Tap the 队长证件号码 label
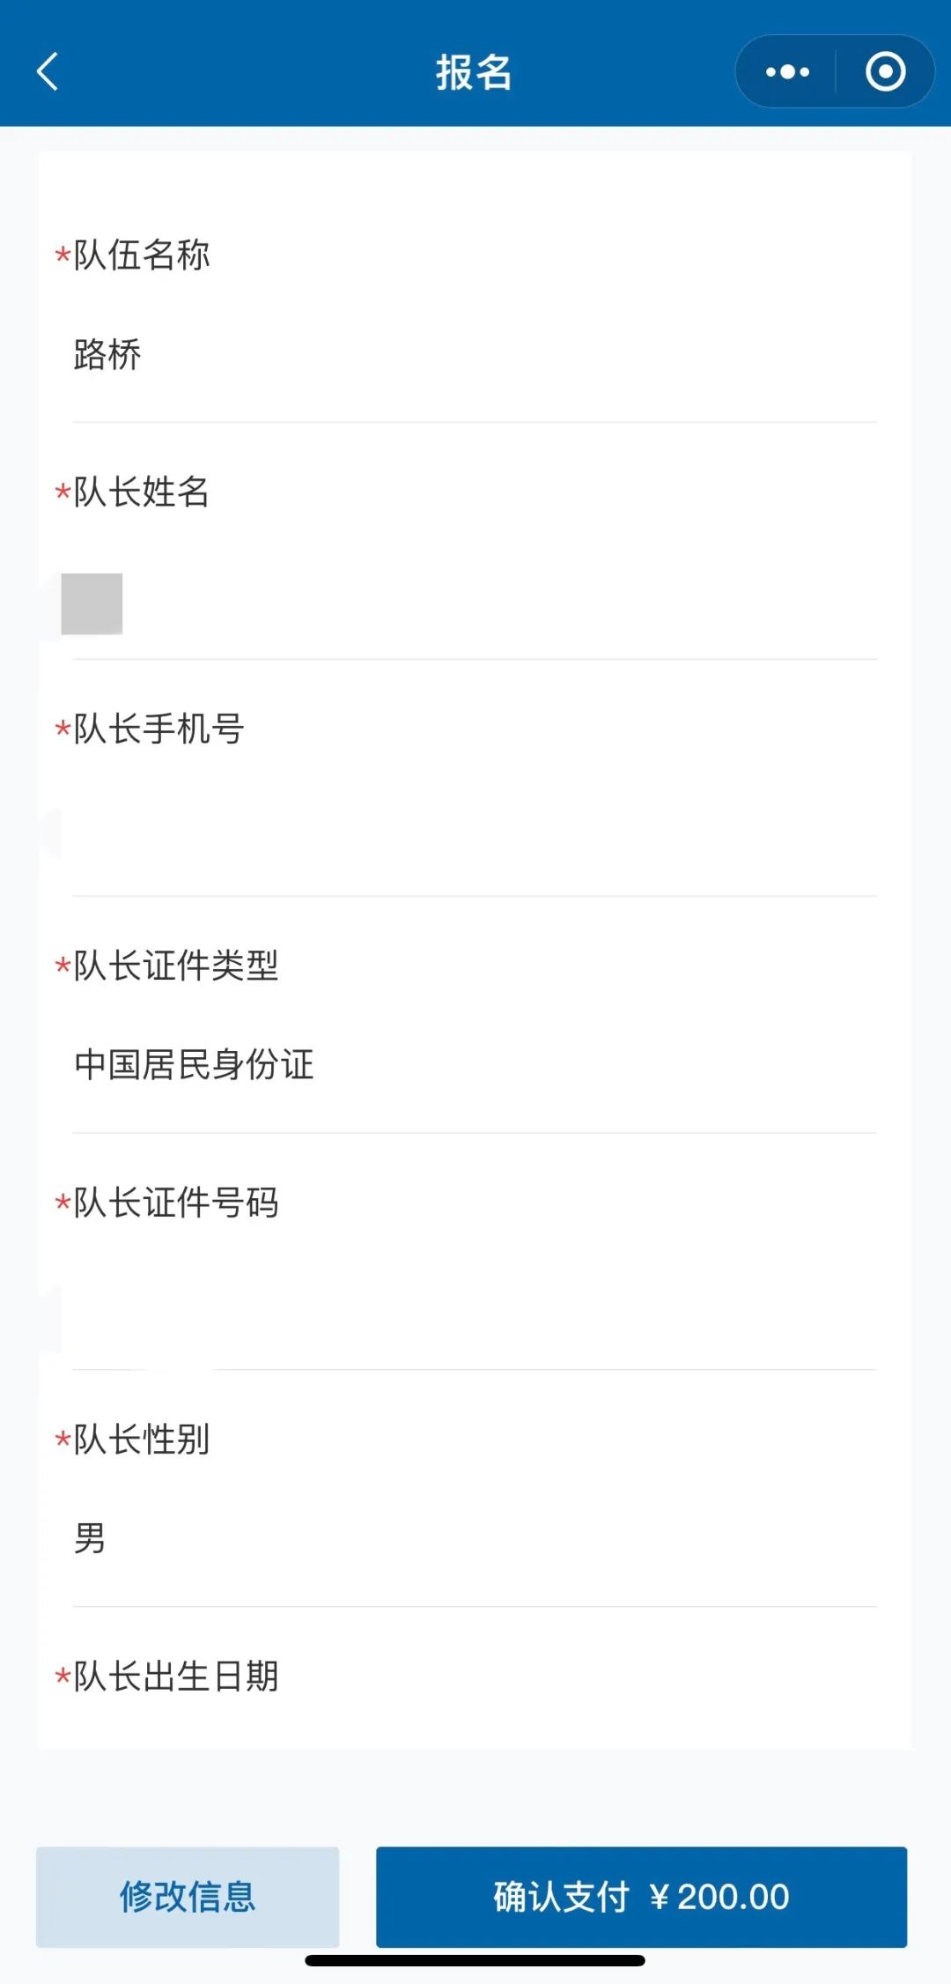Image resolution: width=951 pixels, height=1984 pixels. [x=176, y=1203]
